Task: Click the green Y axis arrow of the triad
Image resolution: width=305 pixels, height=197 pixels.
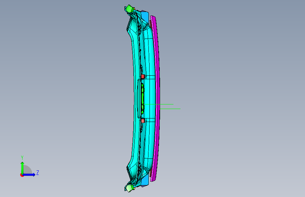Action: pos(23,168)
